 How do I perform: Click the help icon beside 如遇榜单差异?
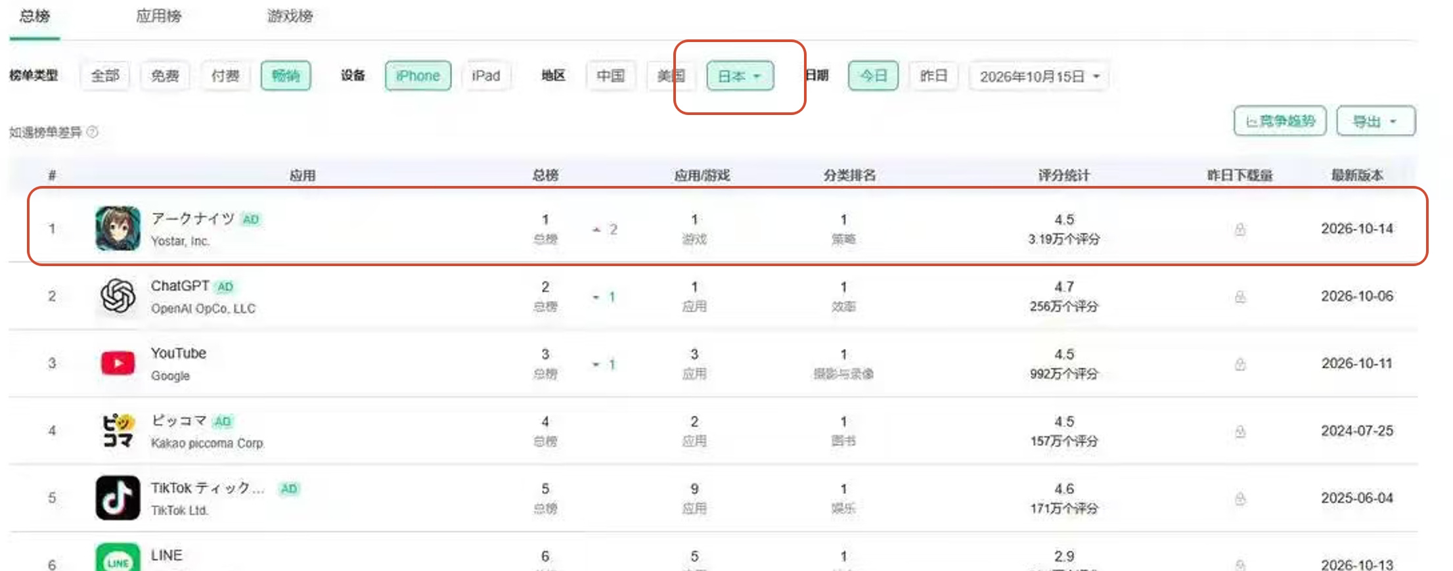point(93,132)
